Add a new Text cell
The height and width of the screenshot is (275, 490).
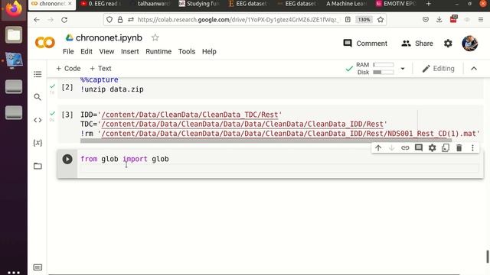point(100,68)
